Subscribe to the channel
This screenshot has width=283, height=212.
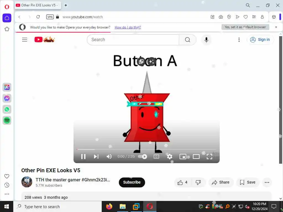click(132, 182)
